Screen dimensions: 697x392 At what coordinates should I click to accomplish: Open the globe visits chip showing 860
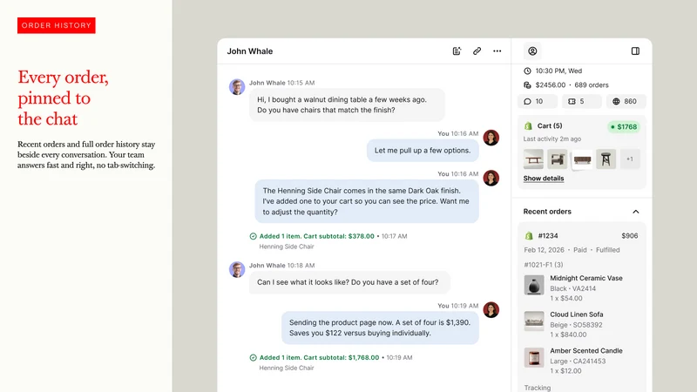(x=626, y=101)
